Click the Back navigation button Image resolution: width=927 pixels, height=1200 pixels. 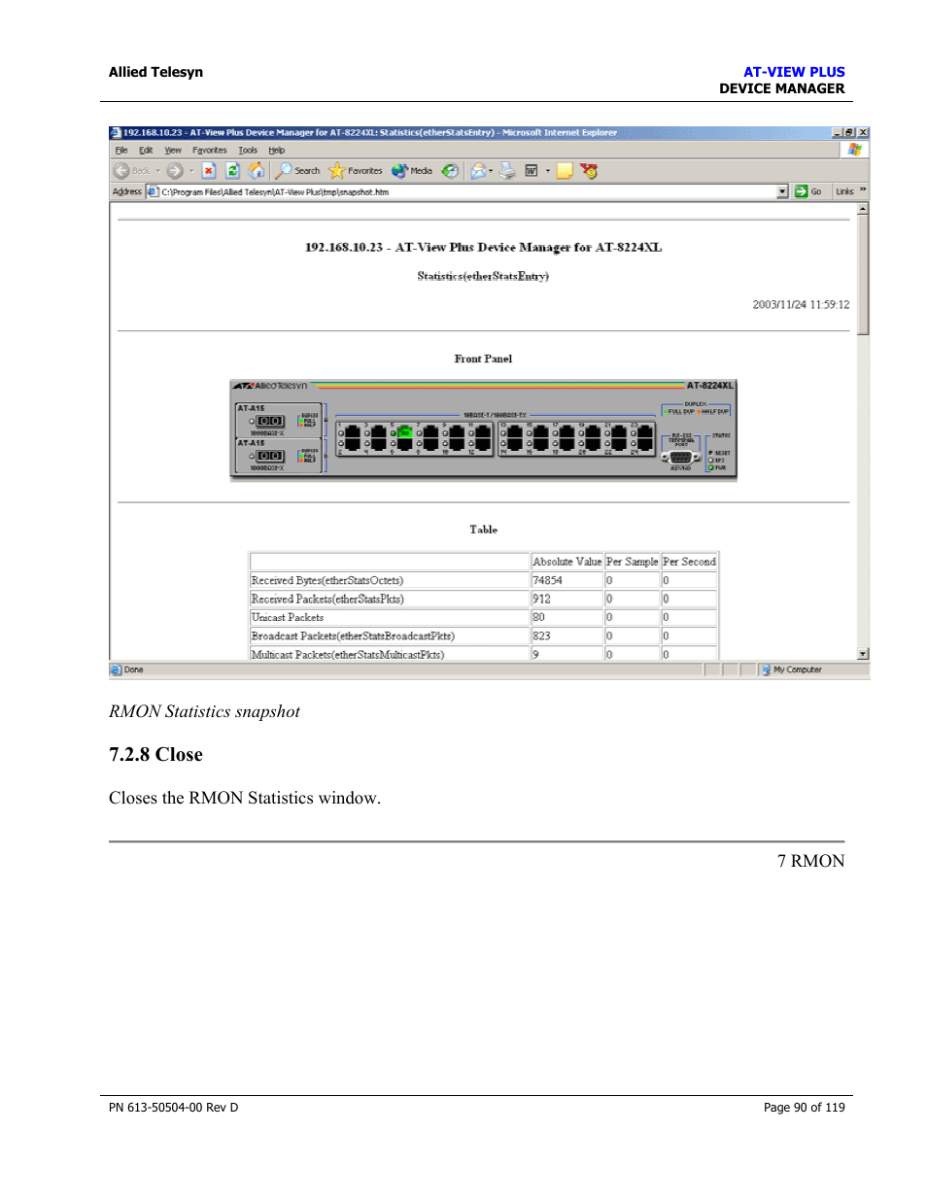pyautogui.click(x=131, y=171)
